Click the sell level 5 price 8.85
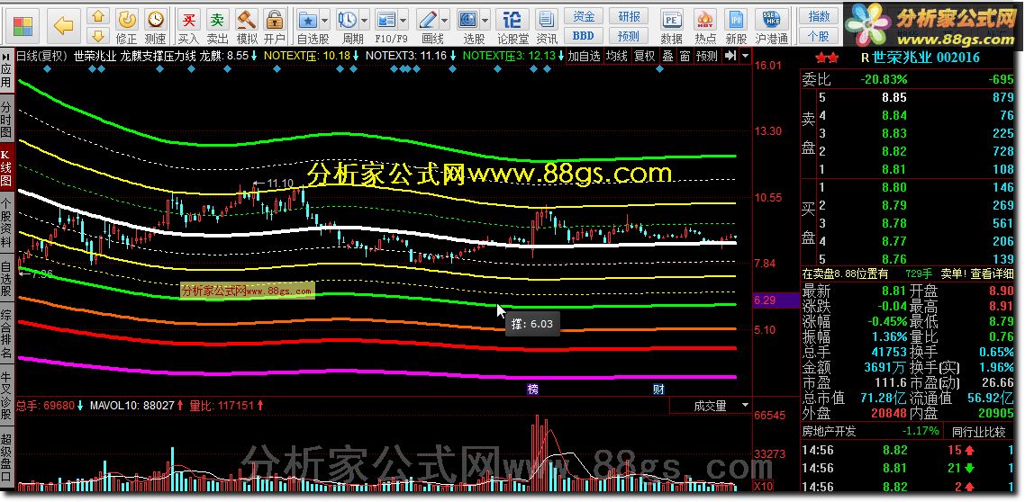This screenshot has height=502, width=1025. tap(894, 98)
